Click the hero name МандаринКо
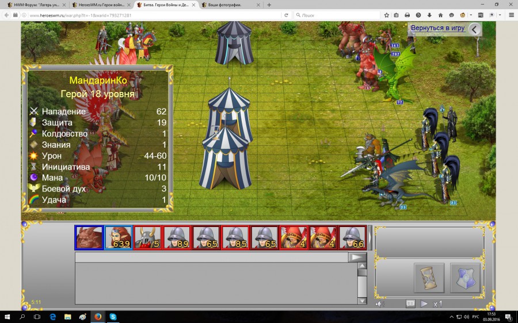This screenshot has width=518, height=323. (x=98, y=80)
